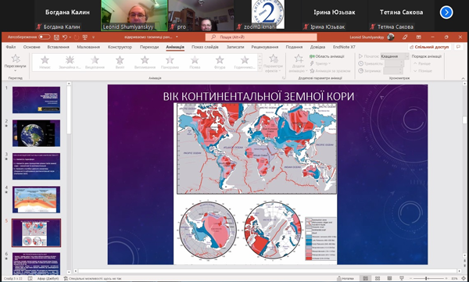The width and height of the screenshot is (469, 282).
Task: Select slide 4 thumbnail
Action: (x=36, y=199)
